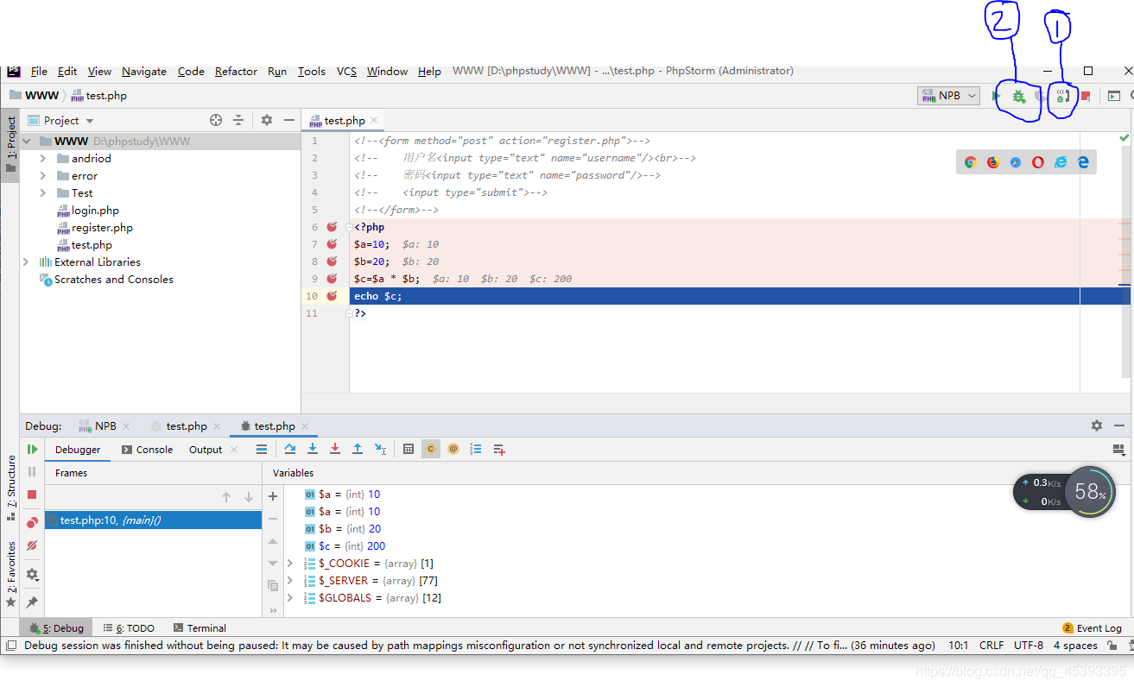Start debugging with the green bug icon

(x=1019, y=96)
